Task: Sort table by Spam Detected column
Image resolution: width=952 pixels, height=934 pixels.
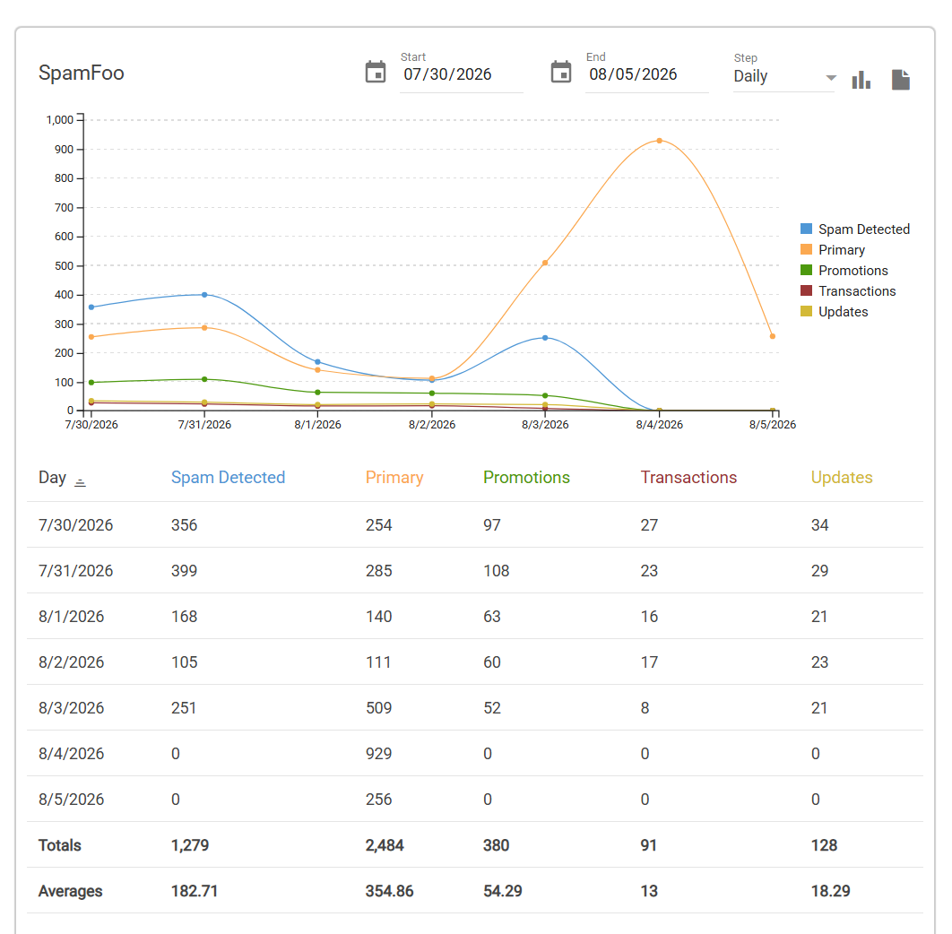Action: click(x=228, y=478)
